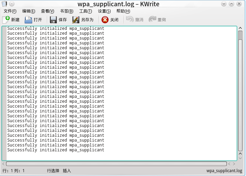Click the 行: 1 列: 1 position indicator
The height and width of the screenshot is (176, 246).
click(x=14, y=171)
